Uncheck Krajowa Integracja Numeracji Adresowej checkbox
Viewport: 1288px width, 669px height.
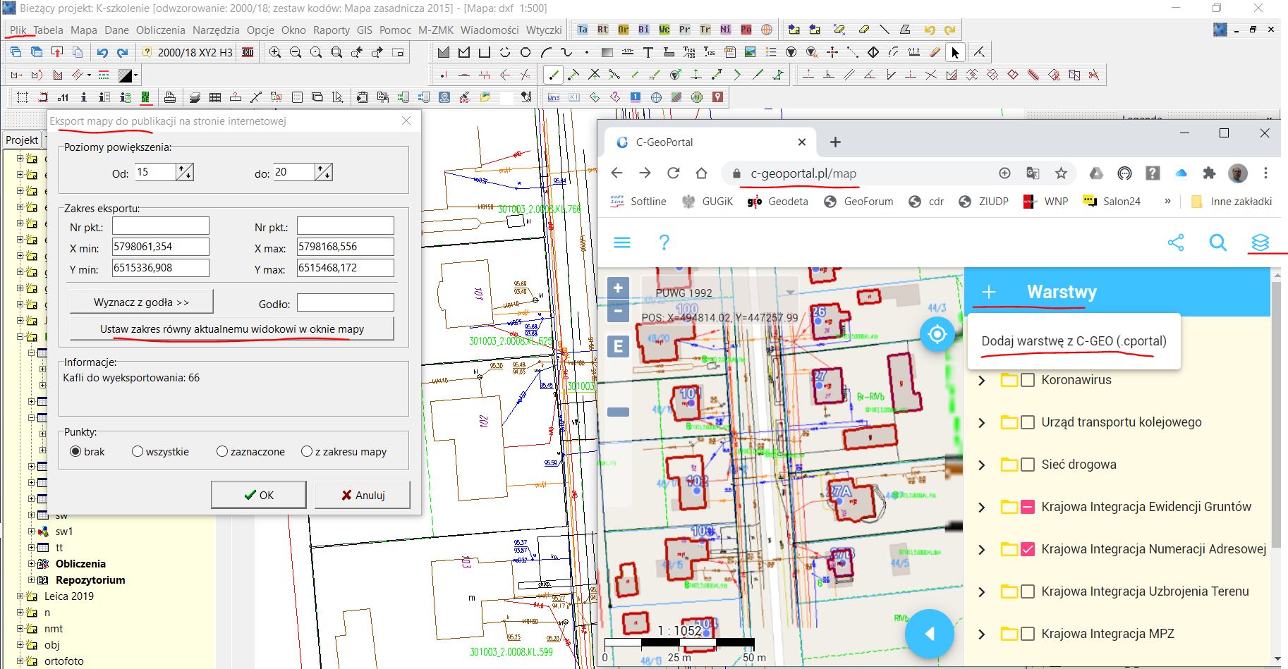pyautogui.click(x=1028, y=549)
